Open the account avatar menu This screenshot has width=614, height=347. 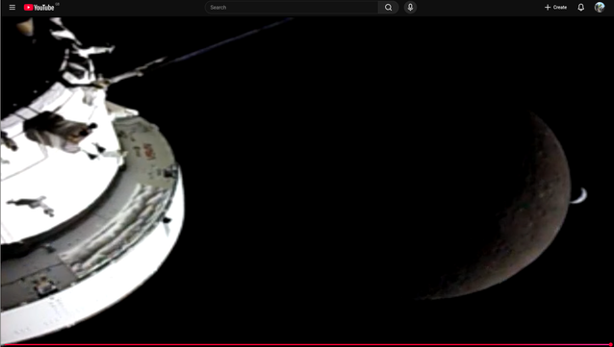[600, 8]
